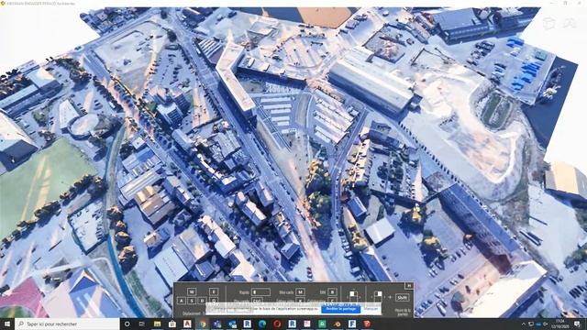Close the navigation help panel with its corner button

pyautogui.click(x=409, y=285)
